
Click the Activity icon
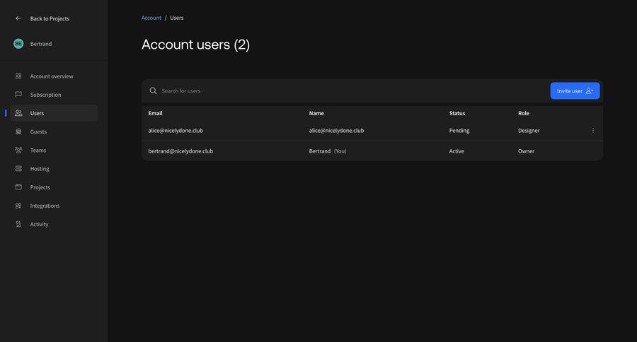(x=18, y=224)
